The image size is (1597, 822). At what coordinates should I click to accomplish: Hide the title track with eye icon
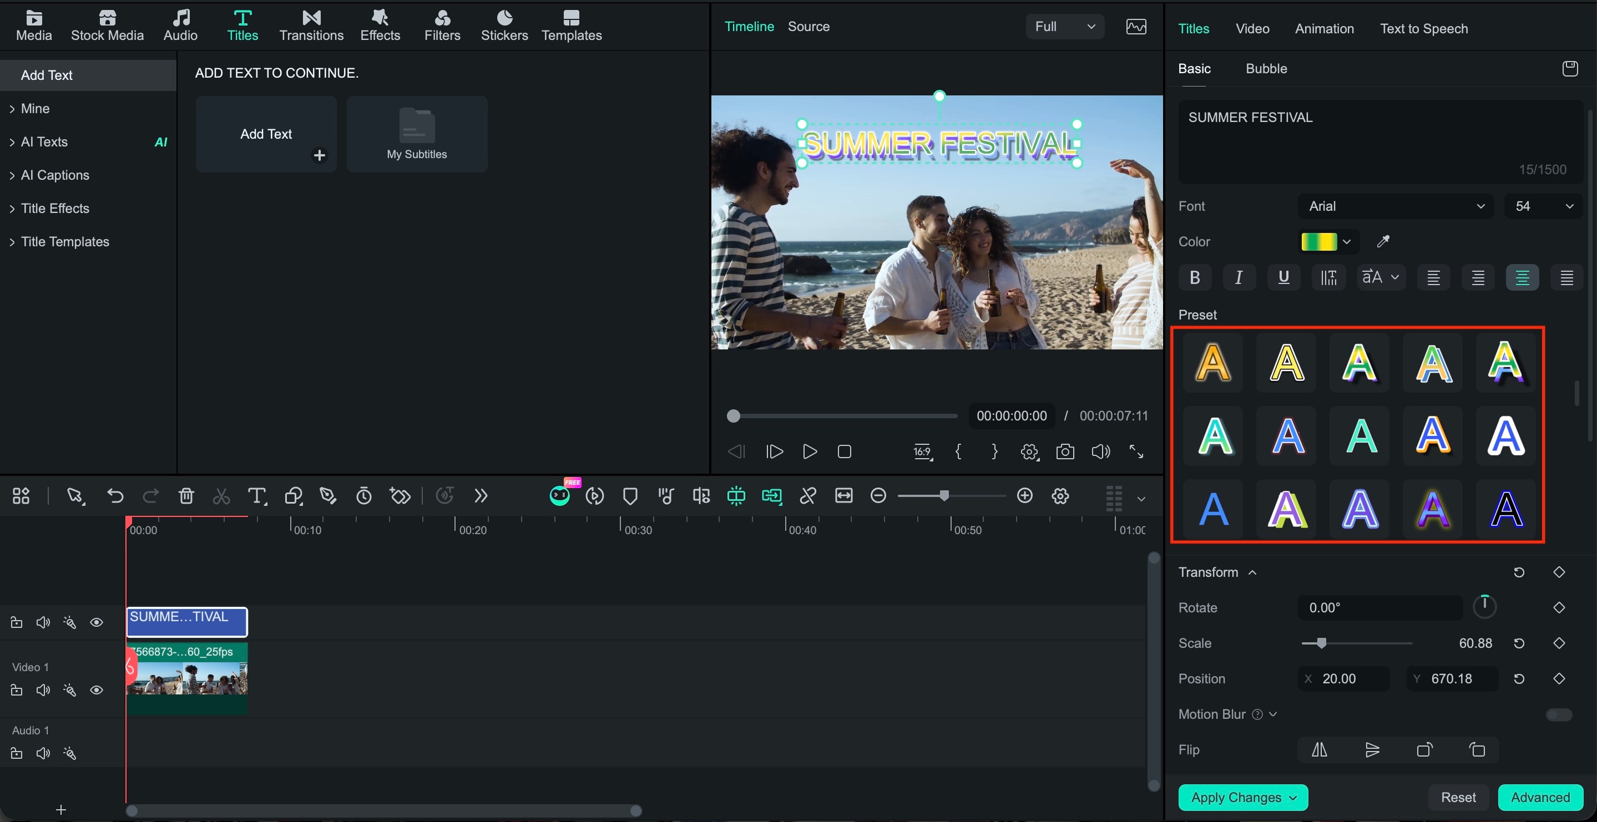click(97, 622)
